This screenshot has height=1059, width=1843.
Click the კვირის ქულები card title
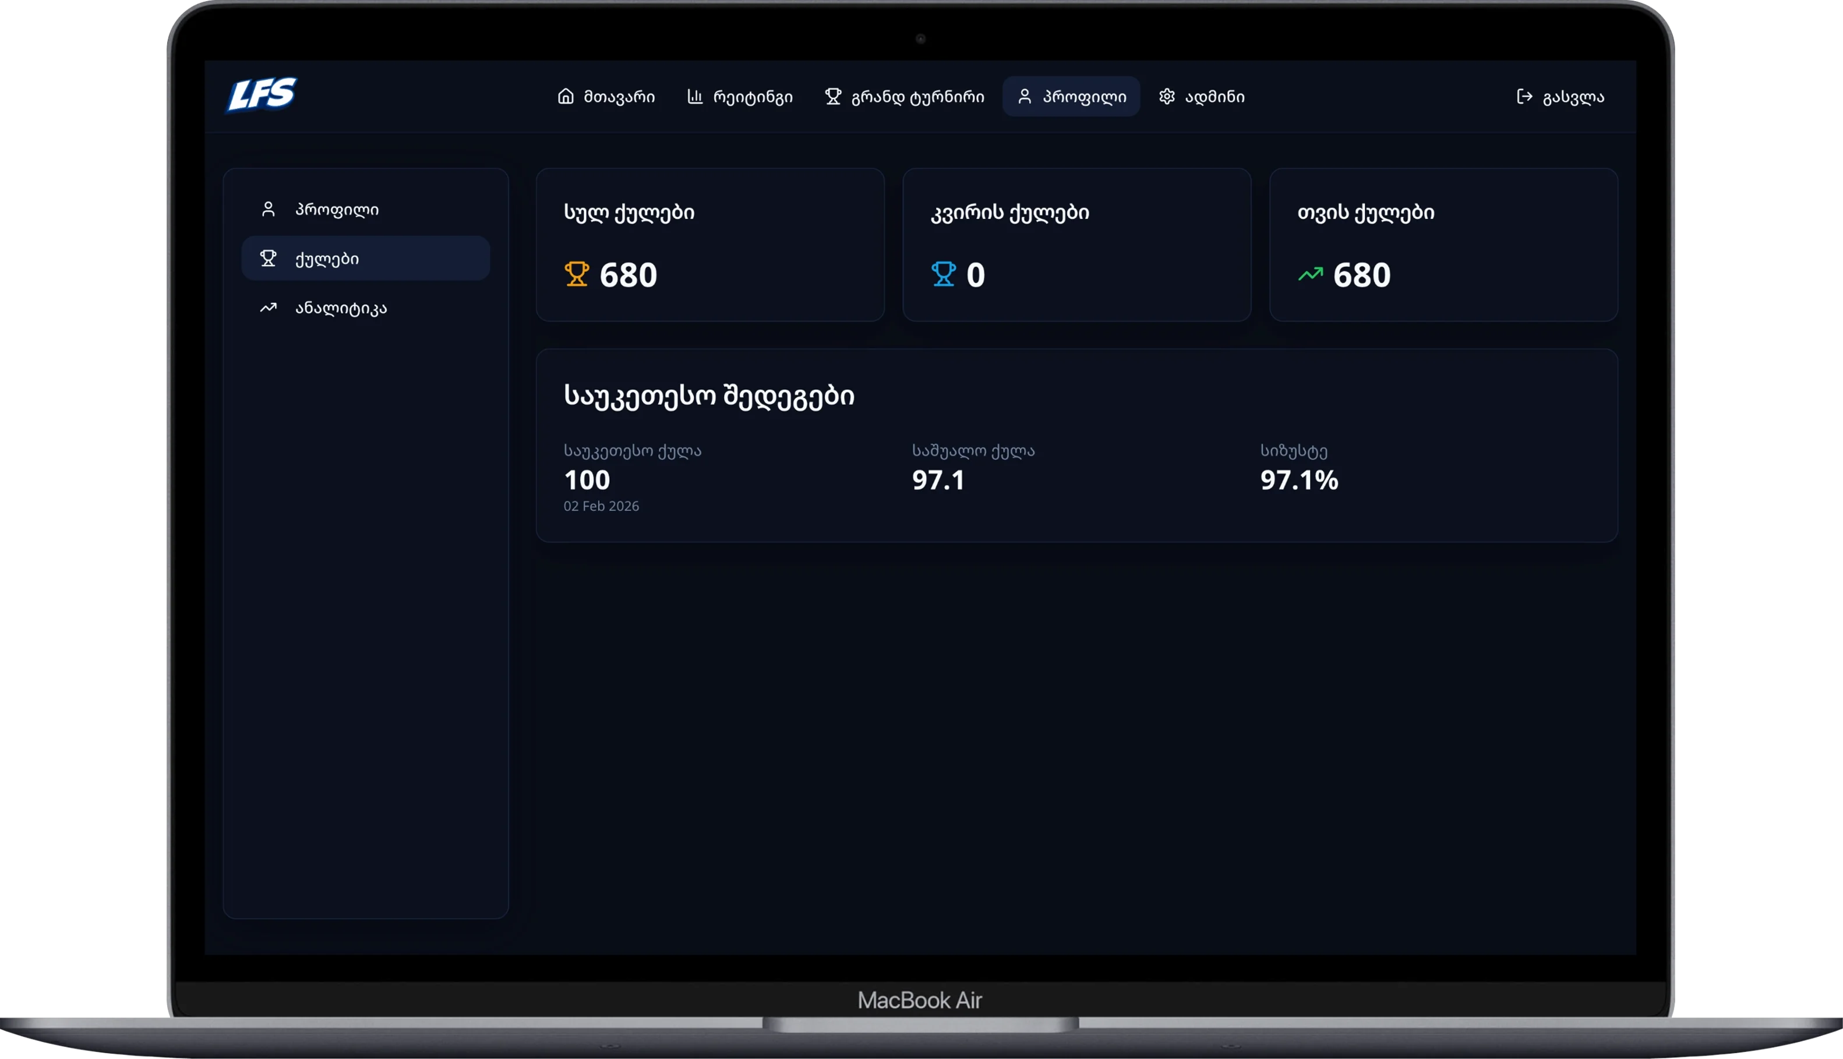[1010, 213]
